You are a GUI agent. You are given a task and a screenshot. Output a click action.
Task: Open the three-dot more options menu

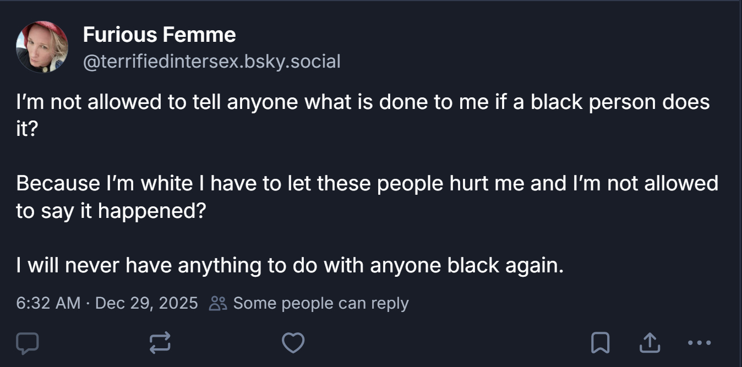[699, 343]
